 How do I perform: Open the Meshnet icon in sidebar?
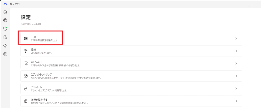point(5,46)
